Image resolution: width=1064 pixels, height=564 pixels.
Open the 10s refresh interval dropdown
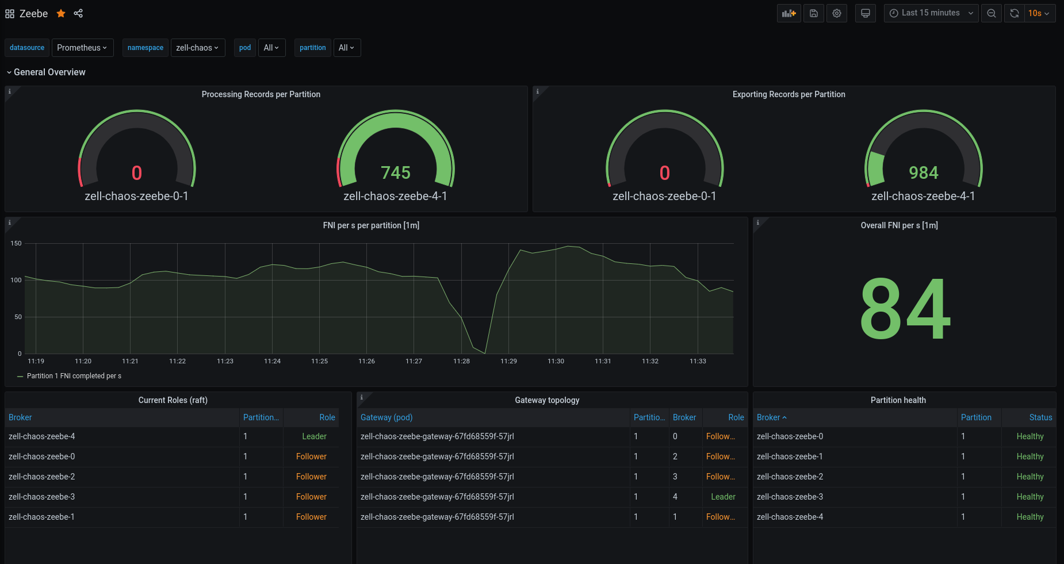pos(1039,13)
